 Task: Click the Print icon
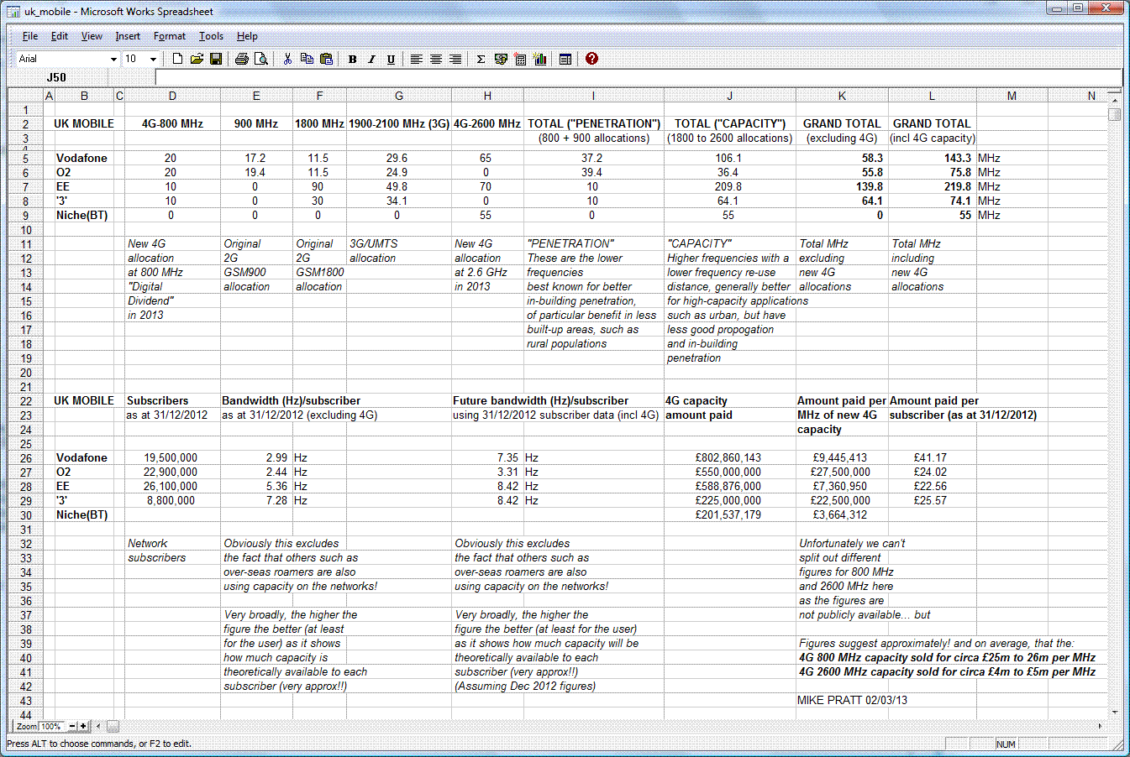point(242,59)
